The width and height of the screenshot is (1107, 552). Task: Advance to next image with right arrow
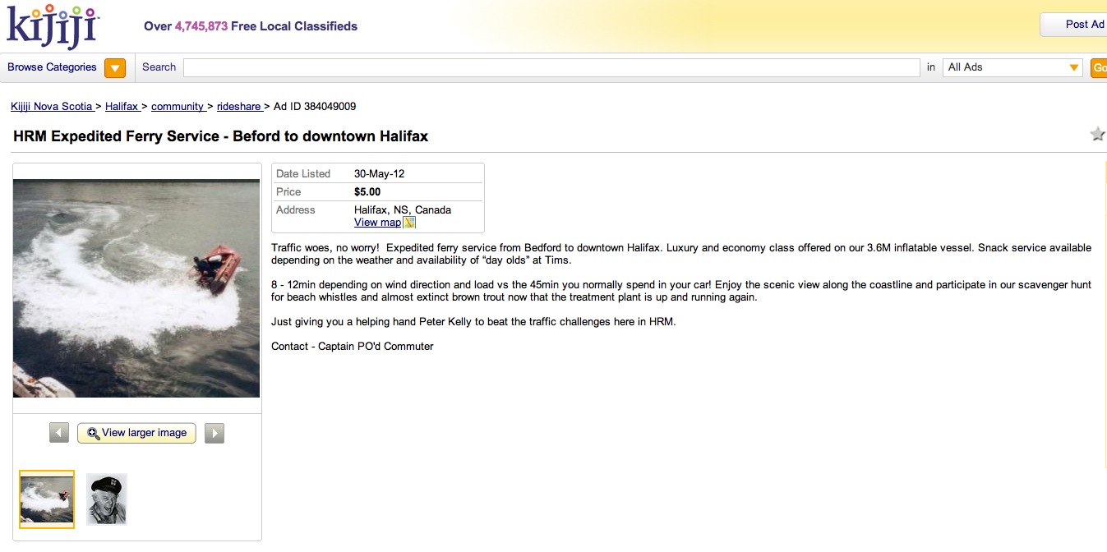tap(214, 433)
